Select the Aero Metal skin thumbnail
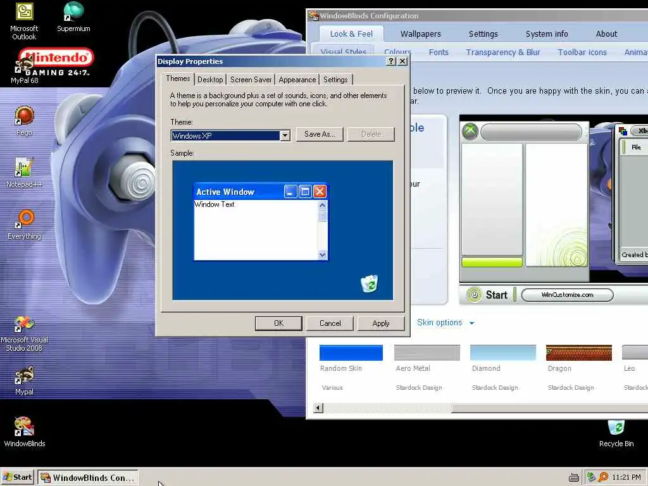Viewport: 648px width, 486px height. tap(427, 352)
